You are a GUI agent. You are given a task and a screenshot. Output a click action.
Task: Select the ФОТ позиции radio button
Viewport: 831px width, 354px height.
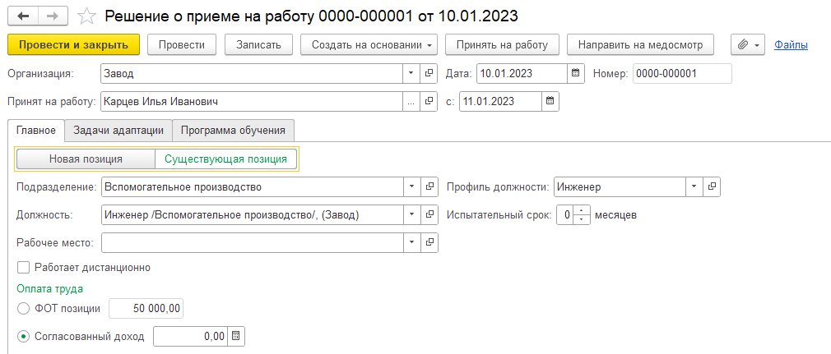click(23, 309)
